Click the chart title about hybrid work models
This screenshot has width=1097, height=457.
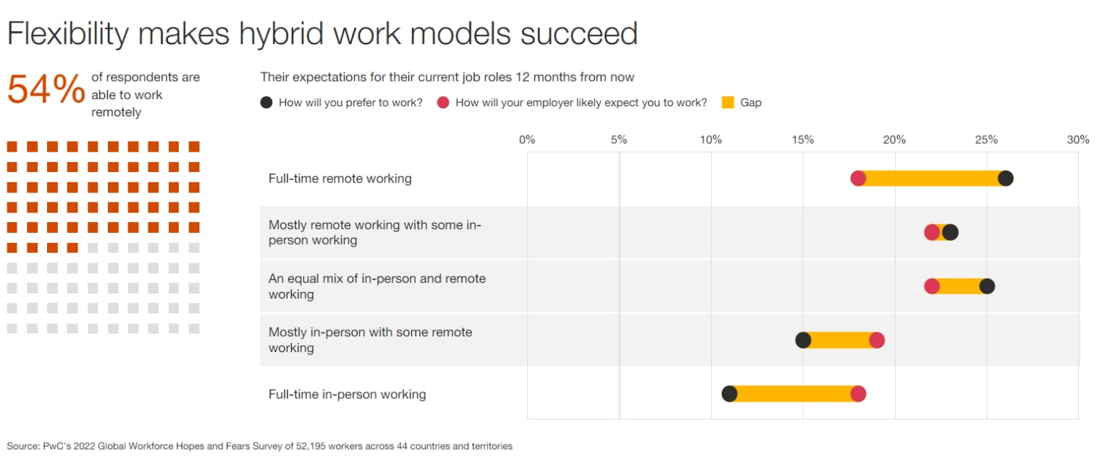(x=322, y=33)
